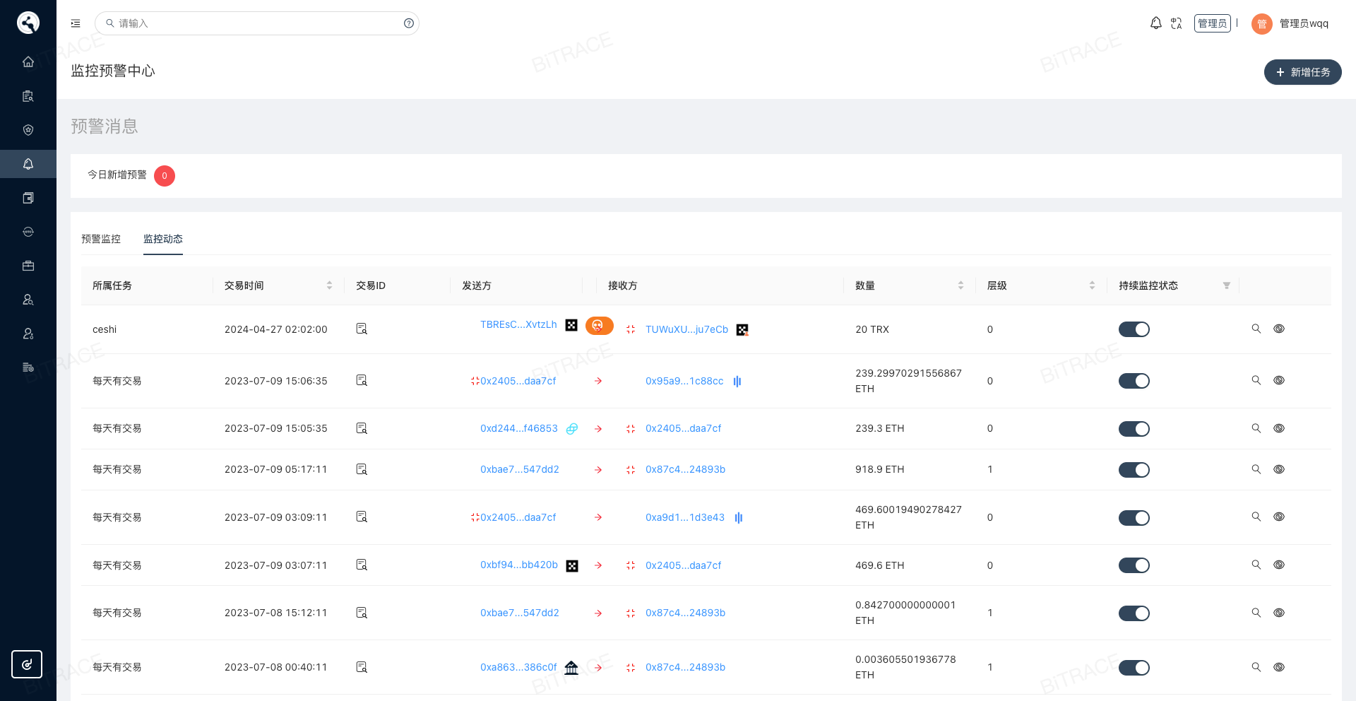Click blue bars icon beside 0x95a9...1c88cc
This screenshot has height=701, width=1356.
pyautogui.click(x=737, y=381)
